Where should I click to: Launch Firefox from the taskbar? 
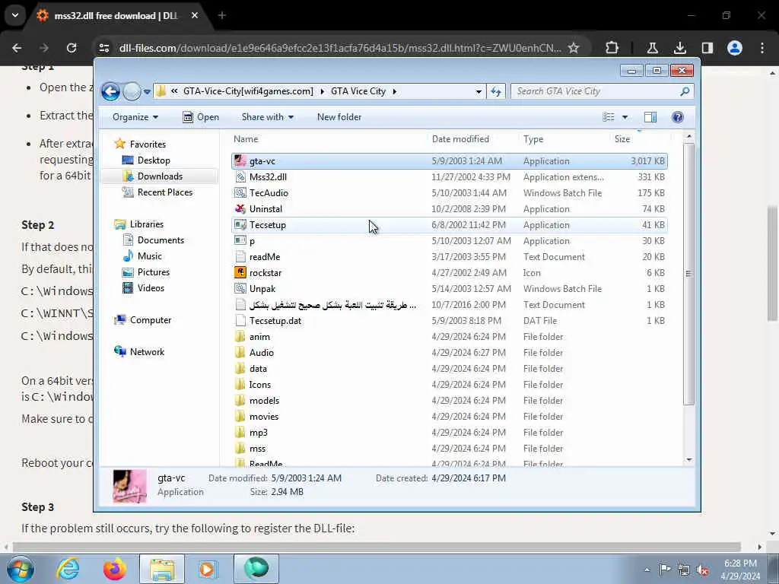pyautogui.click(x=114, y=569)
